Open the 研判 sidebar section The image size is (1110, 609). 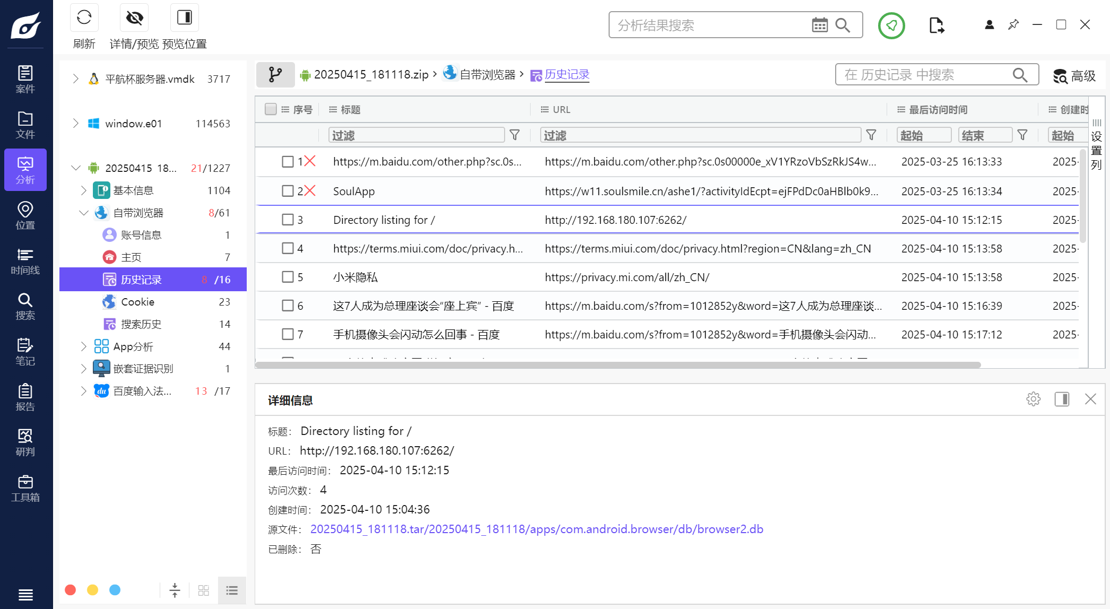tap(25, 442)
